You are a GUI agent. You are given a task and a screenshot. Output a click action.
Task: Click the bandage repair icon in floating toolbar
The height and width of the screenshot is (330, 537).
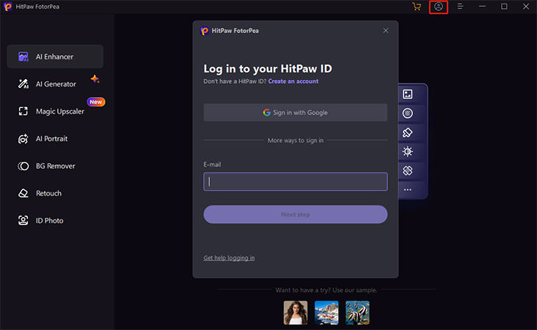[x=408, y=170]
